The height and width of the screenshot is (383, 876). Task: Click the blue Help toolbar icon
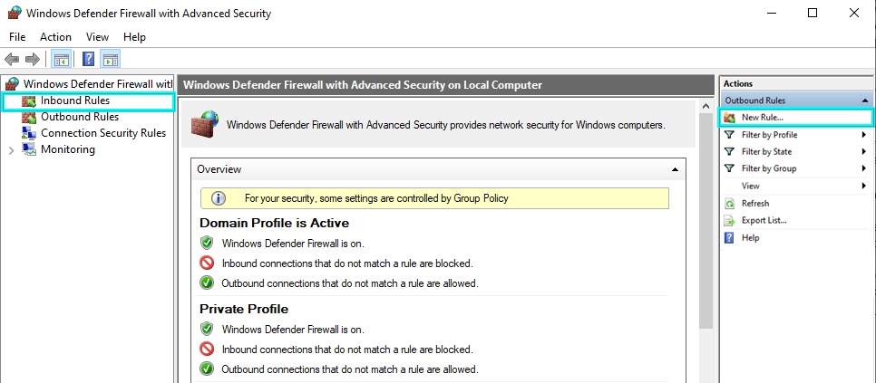point(89,60)
